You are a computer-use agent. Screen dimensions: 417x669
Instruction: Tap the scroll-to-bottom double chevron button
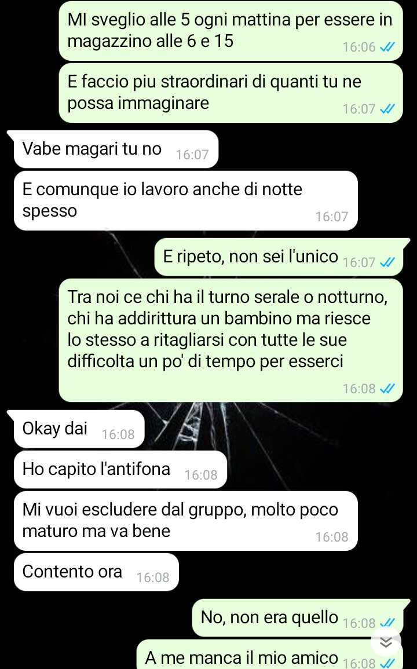tap(386, 642)
